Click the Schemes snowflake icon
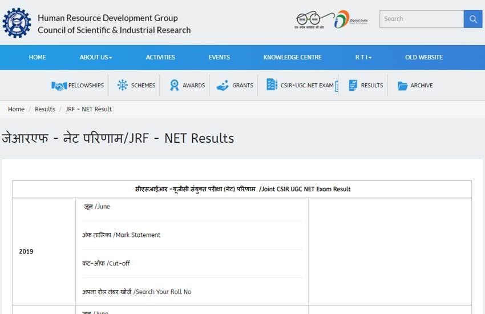485x314 pixels. (x=122, y=86)
